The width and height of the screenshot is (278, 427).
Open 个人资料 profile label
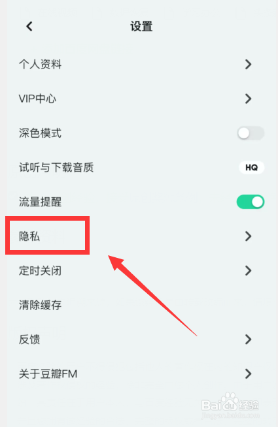(40, 64)
